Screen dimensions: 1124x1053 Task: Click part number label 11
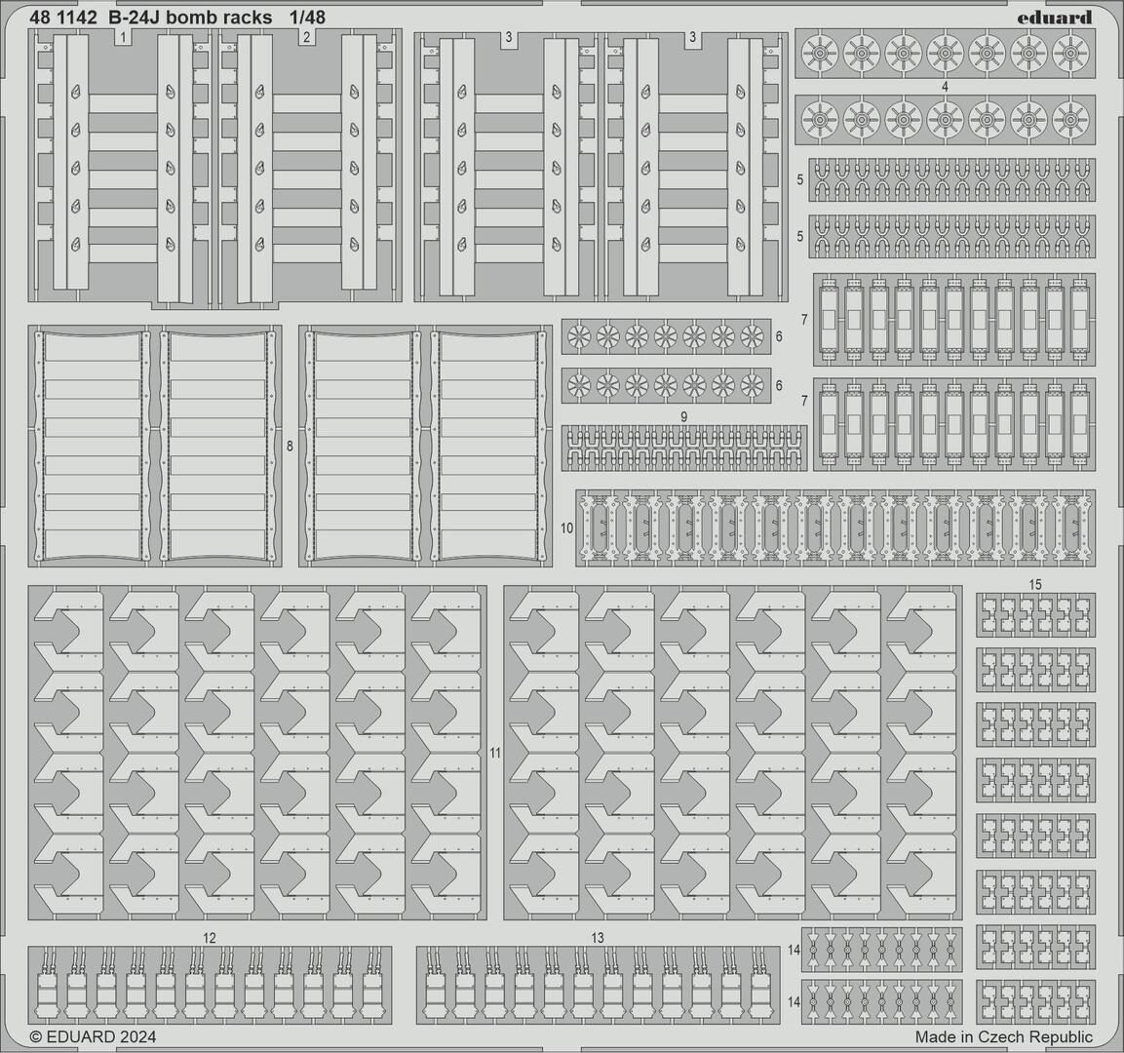click(x=495, y=753)
